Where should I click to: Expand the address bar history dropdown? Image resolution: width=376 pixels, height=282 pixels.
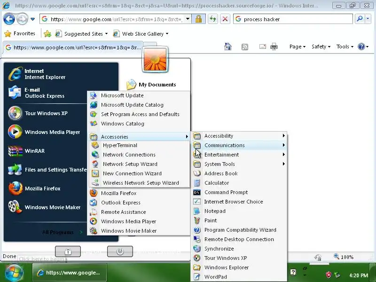(188, 19)
